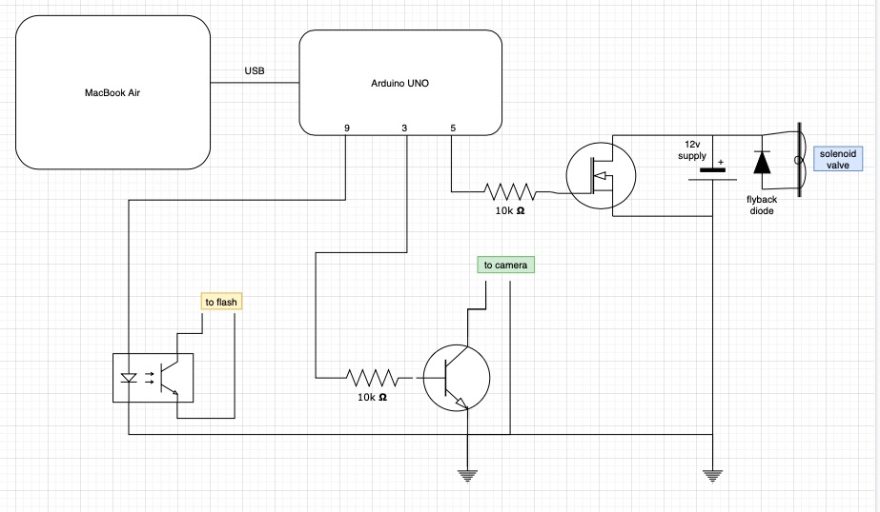Click 10k Ω label under MOSFET resistor
880x512 pixels.
coord(509,210)
